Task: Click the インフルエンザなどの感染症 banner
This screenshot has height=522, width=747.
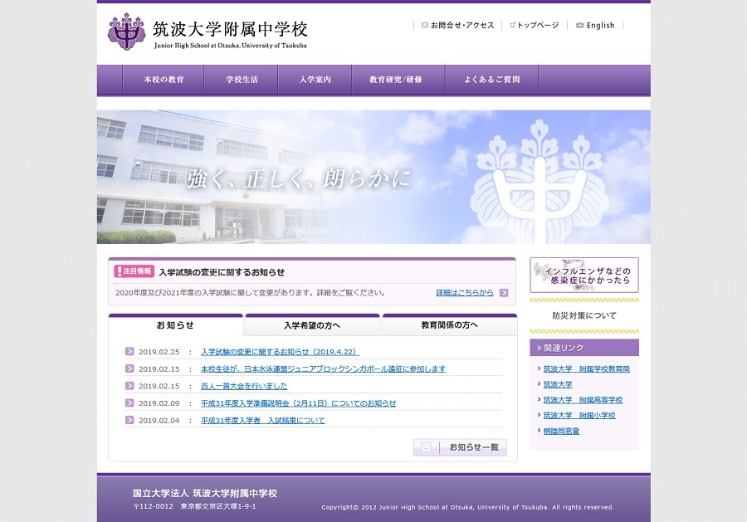Action: tap(584, 276)
